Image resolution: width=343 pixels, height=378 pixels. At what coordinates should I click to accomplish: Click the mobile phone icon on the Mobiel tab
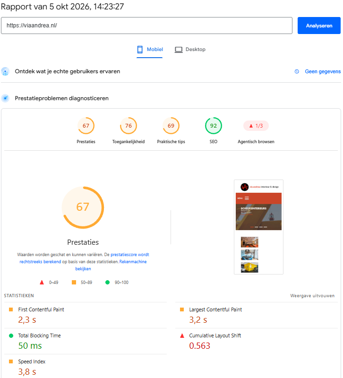pos(140,50)
